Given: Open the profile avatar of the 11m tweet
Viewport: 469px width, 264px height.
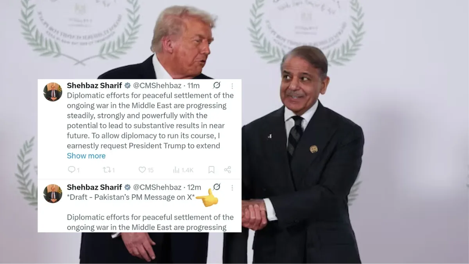Looking at the screenshot, I should tap(53, 92).
